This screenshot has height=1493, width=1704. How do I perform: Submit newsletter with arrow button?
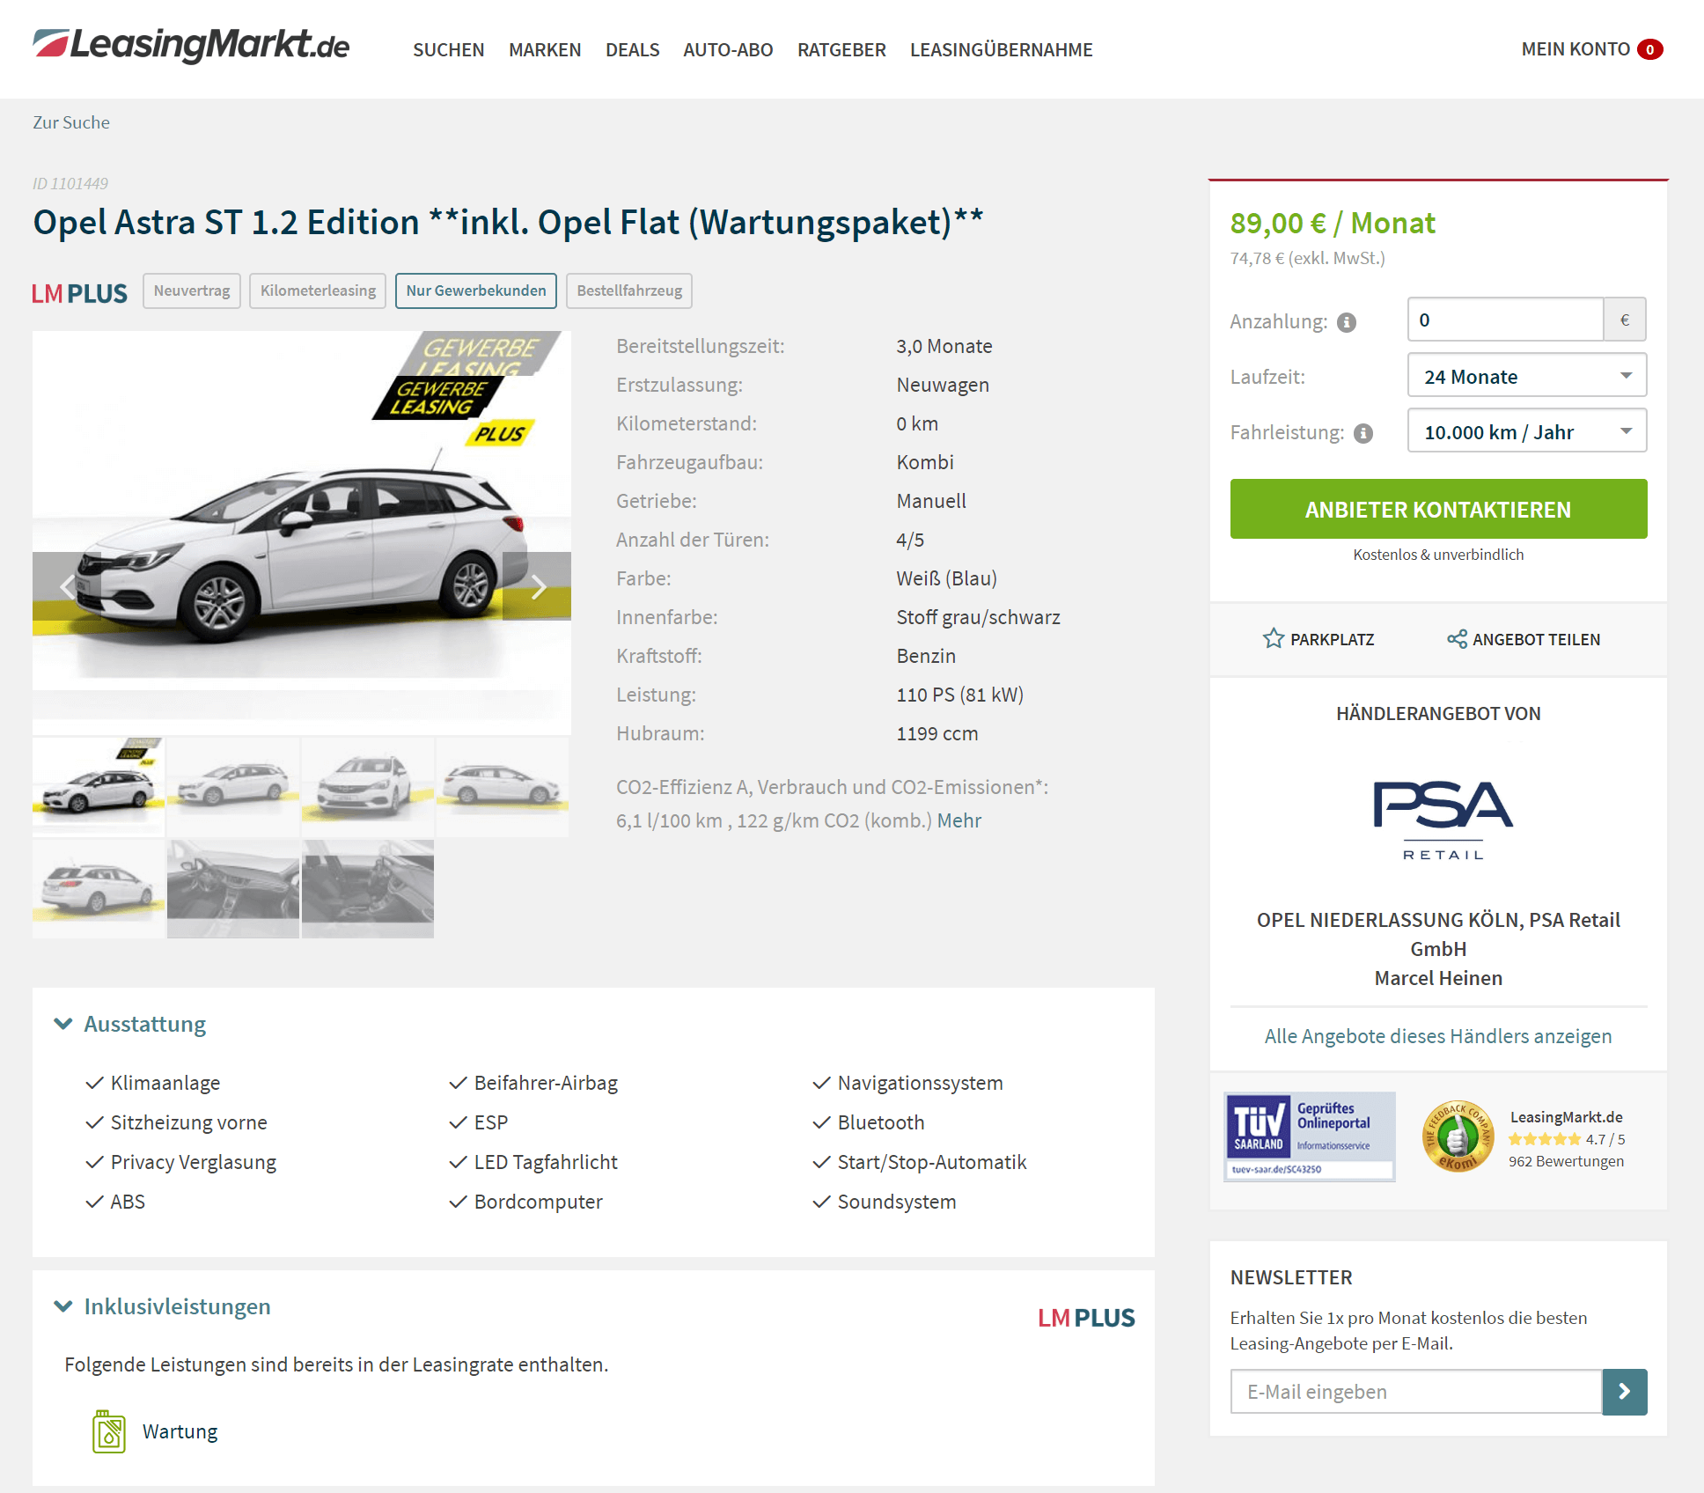pyautogui.click(x=1624, y=1392)
